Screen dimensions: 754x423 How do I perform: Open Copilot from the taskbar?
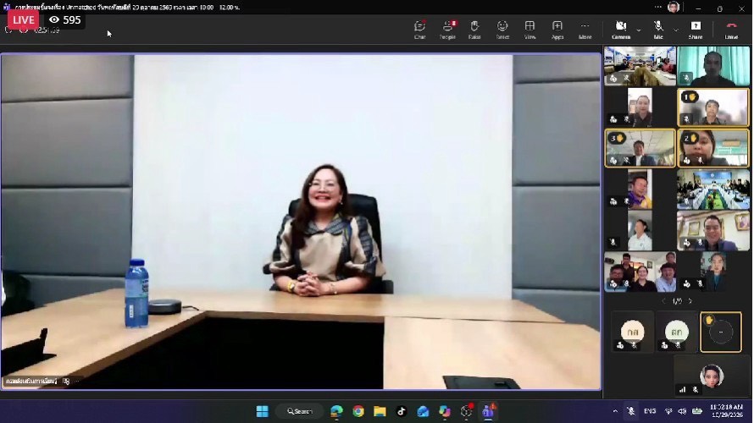[x=444, y=411]
